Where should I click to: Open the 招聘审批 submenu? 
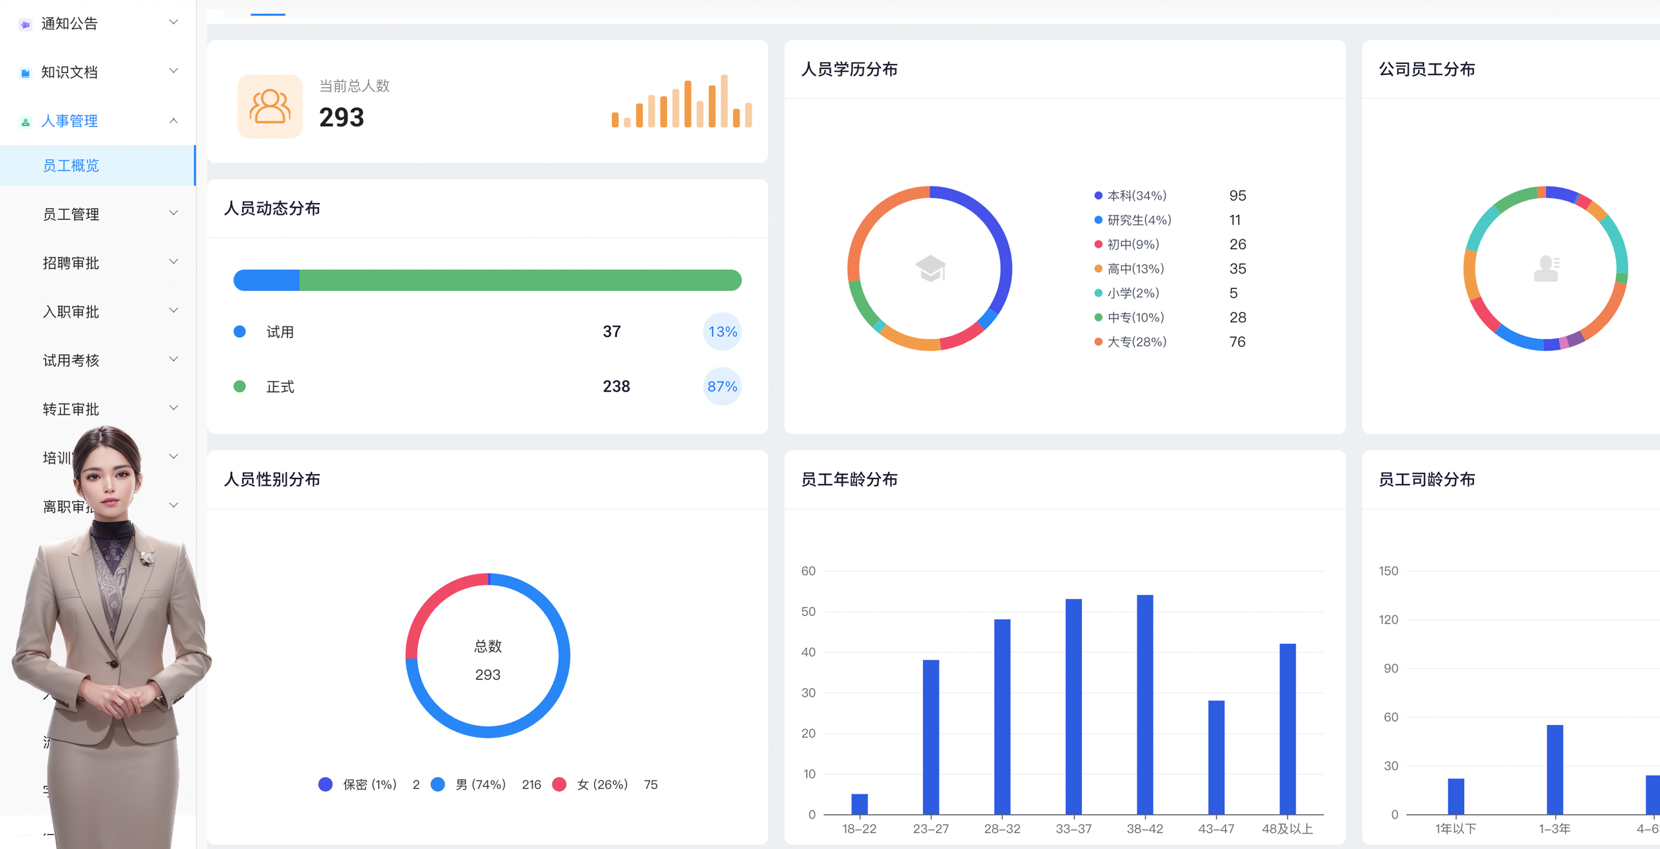tap(98, 263)
